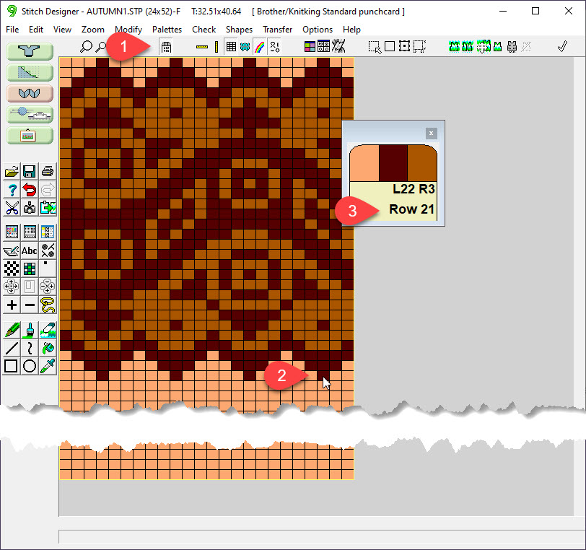Click the twisted yarn toolbar icon
Image resolution: width=586 pixels, height=550 pixels.
[338, 46]
